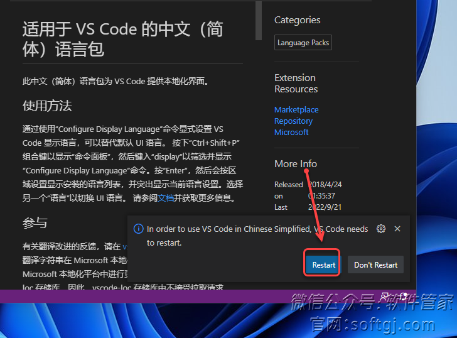Viewport: 457px width, 338px height.
Task: Open notifications bell in status bar
Action: (x=404, y=297)
